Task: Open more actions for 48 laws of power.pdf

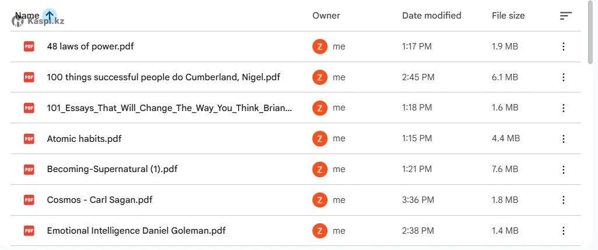Action: coord(563,47)
